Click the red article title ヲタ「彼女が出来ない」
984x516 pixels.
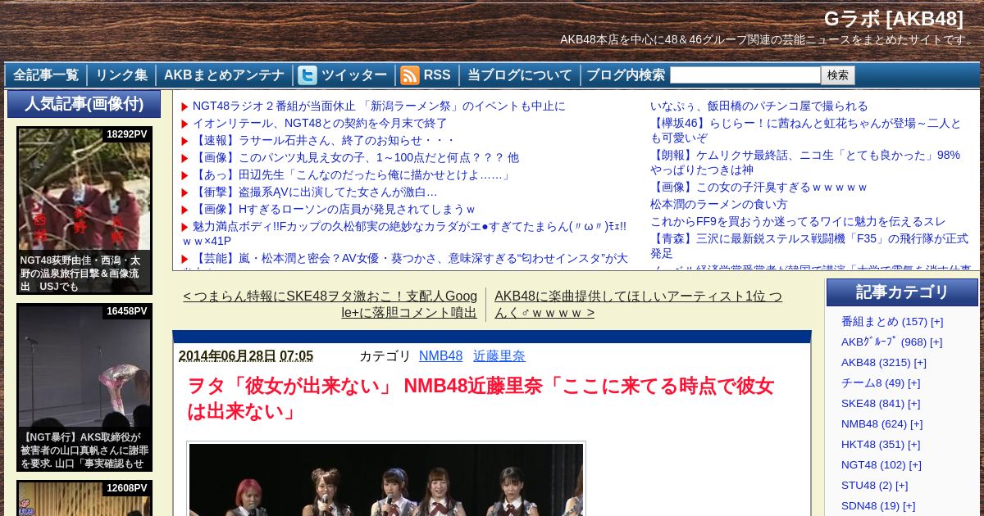click(481, 398)
